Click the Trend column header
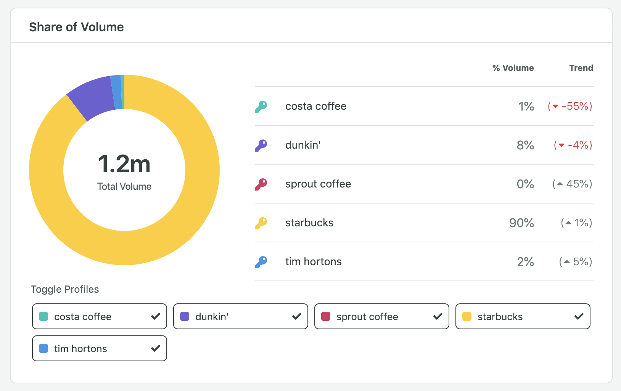The width and height of the screenshot is (621, 391). [x=581, y=68]
